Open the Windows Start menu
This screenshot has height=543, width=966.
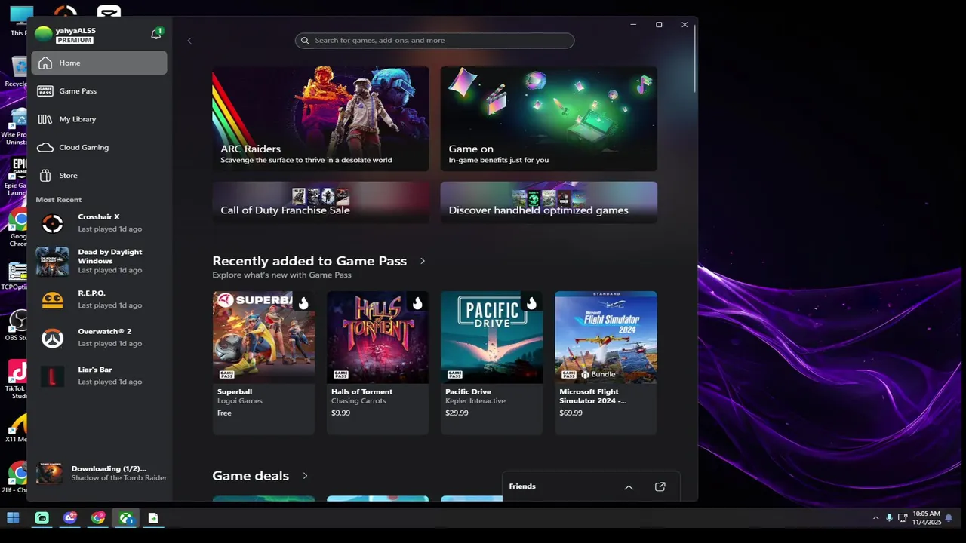click(x=13, y=518)
